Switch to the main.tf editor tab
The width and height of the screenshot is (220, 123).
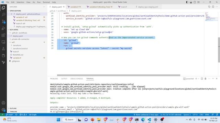[x=124, y=7]
